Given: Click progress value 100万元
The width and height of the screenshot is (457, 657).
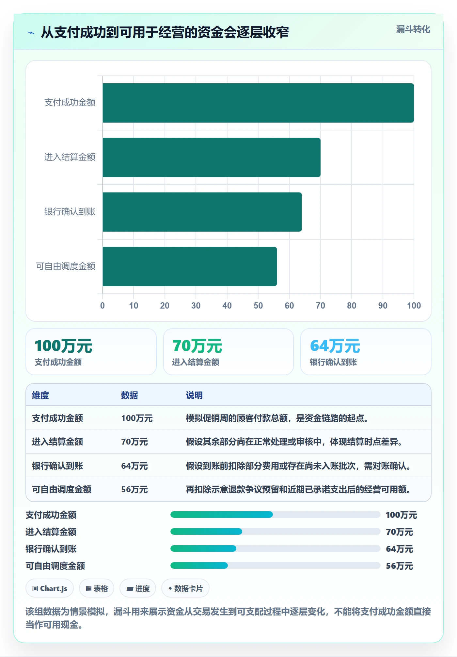Looking at the screenshot, I should 402,515.
